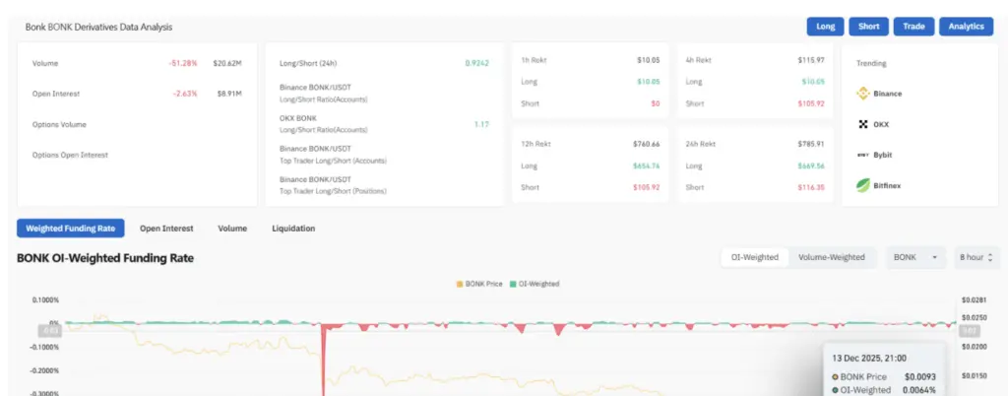This screenshot has width=1008, height=396.
Task: Click the Volume amount $20.62M
Action: tap(227, 64)
